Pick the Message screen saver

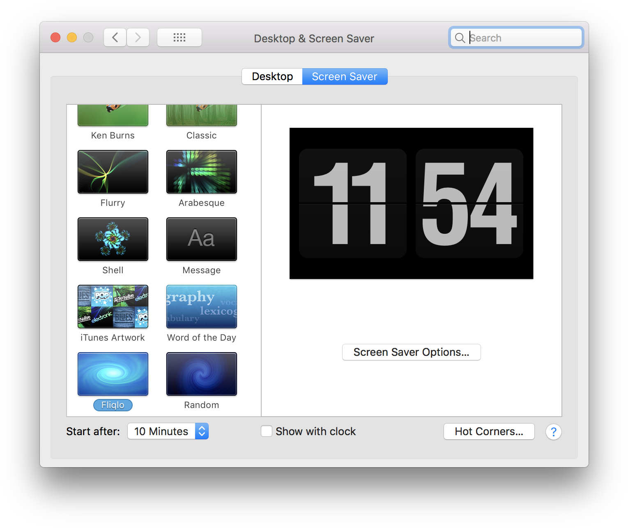(x=201, y=239)
